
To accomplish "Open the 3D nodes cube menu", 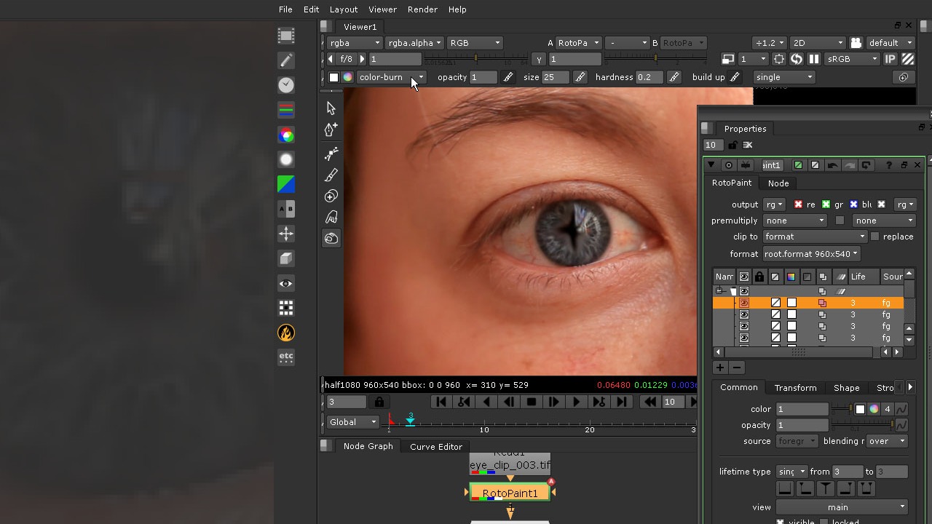I will click(286, 258).
